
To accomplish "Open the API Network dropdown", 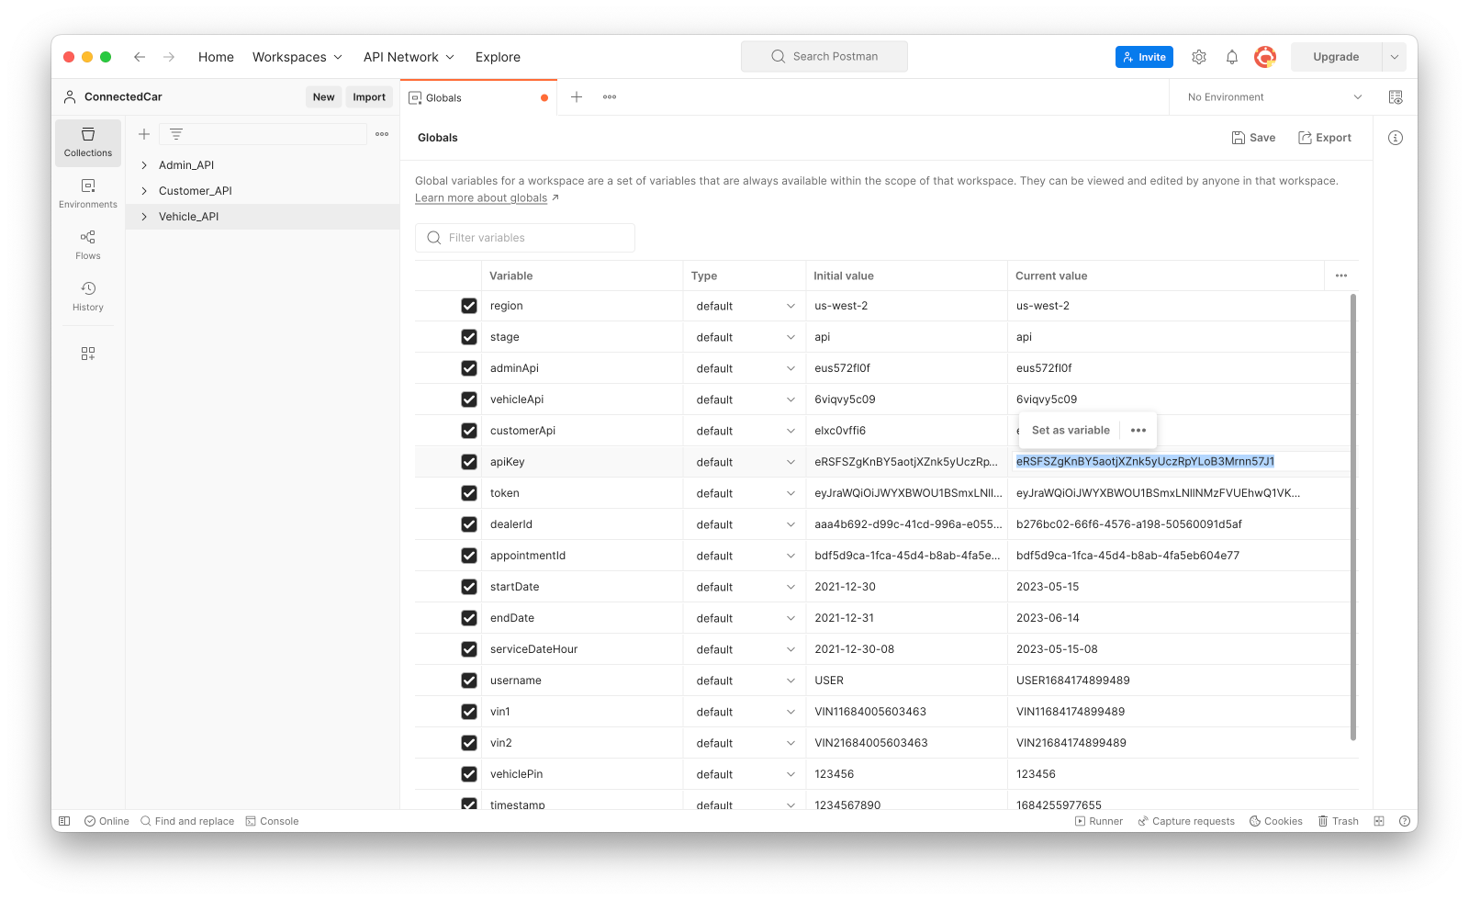I will [x=409, y=57].
